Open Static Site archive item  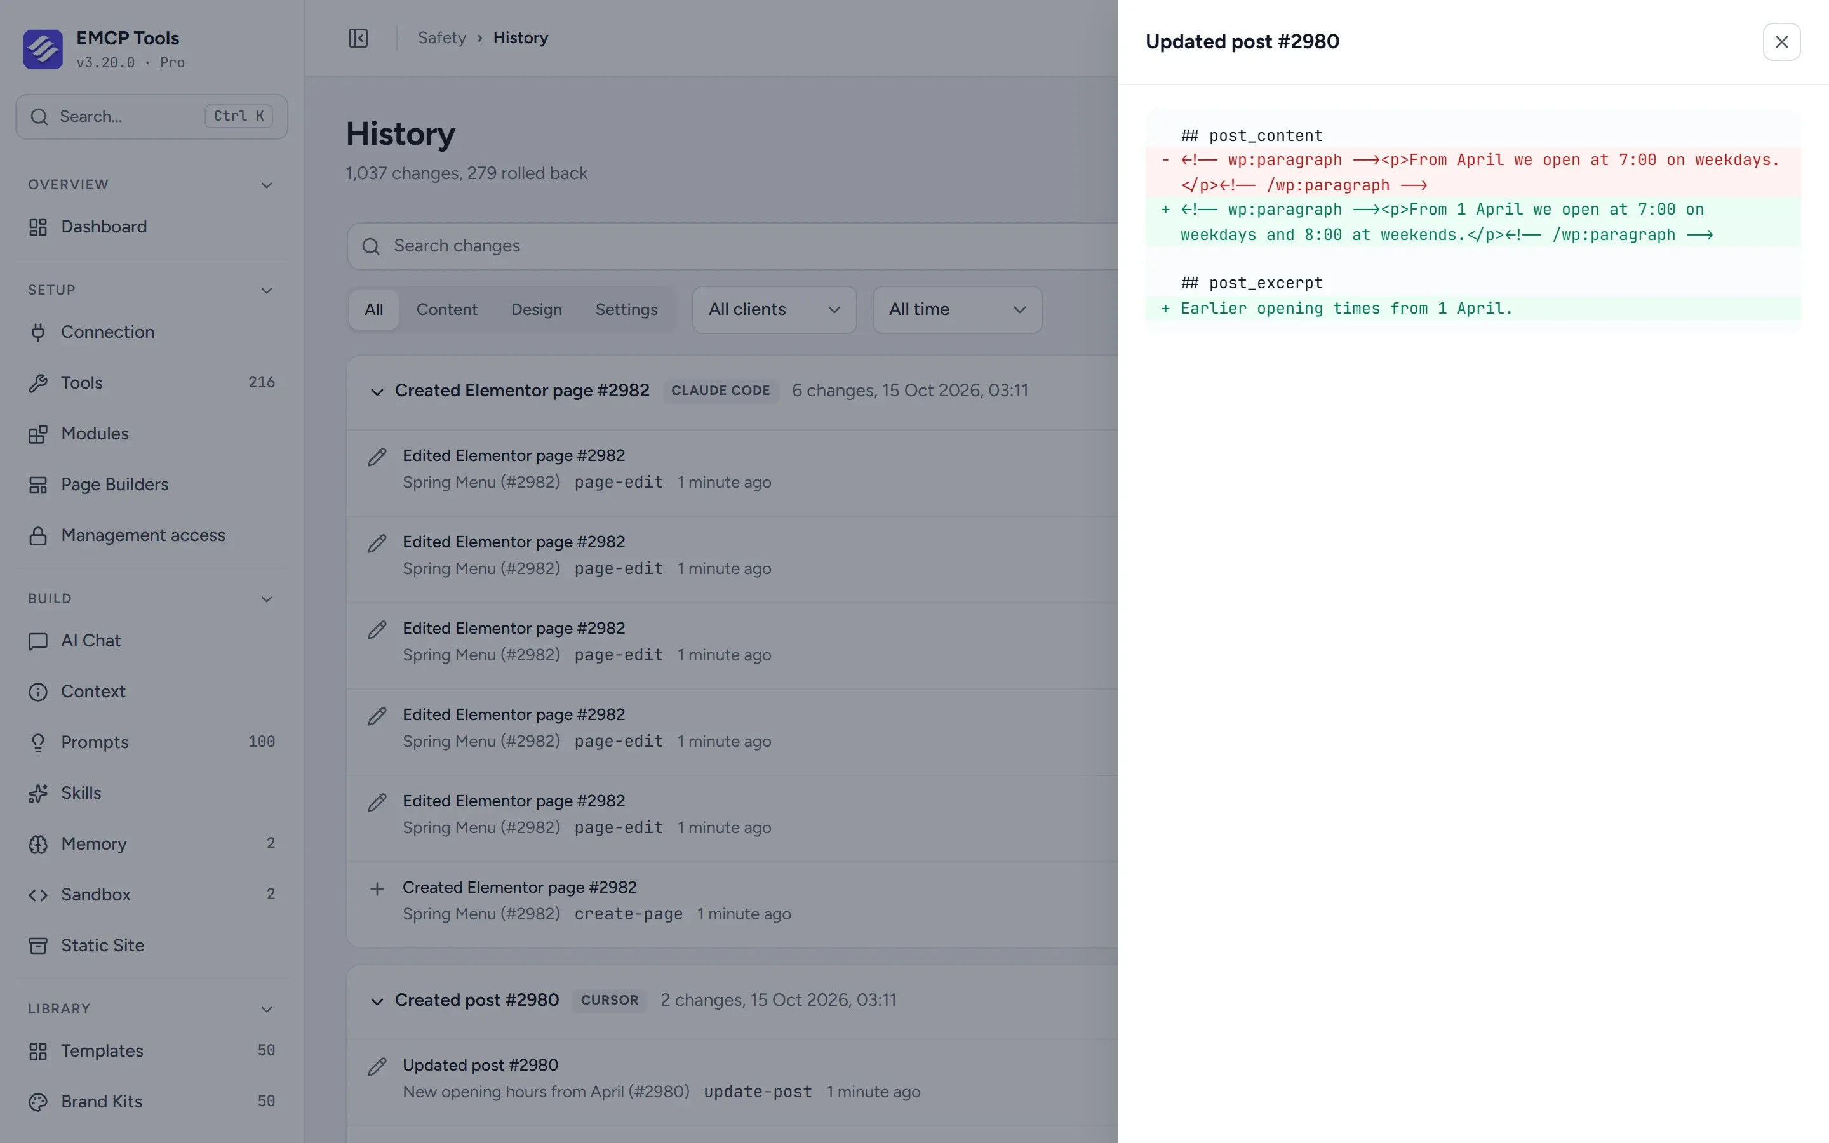tap(151, 945)
